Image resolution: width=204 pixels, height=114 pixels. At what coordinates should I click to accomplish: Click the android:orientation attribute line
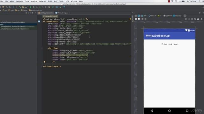click(65, 28)
